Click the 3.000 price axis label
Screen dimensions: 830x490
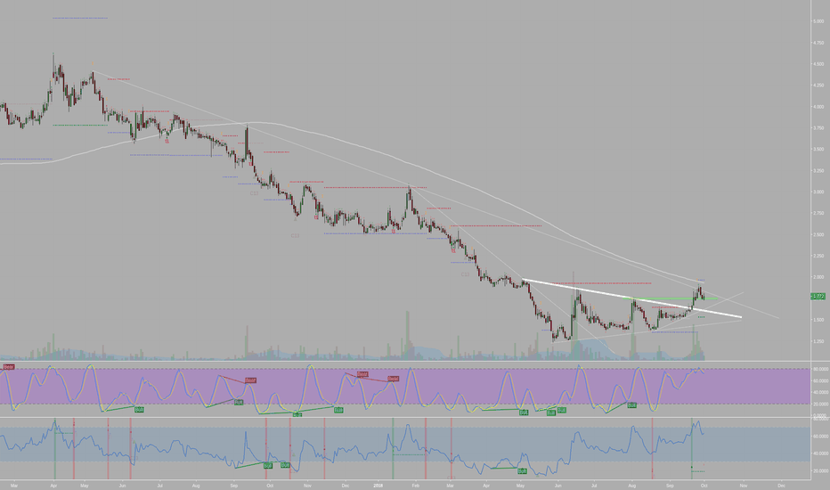tap(819, 192)
